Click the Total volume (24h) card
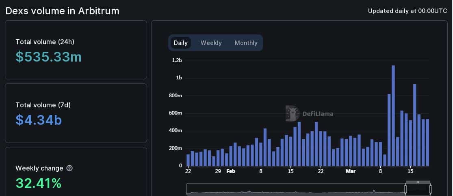The image size is (453, 196). (76, 50)
